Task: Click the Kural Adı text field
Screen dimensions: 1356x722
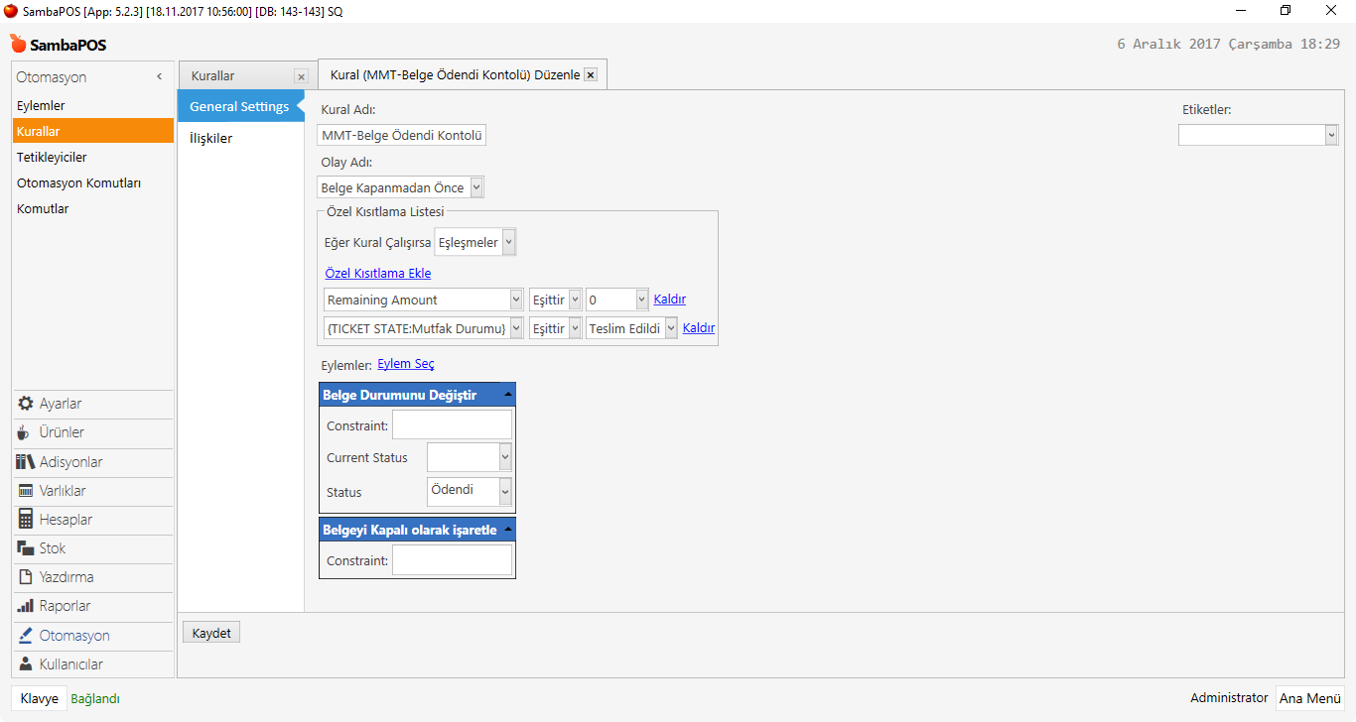Action: point(402,135)
